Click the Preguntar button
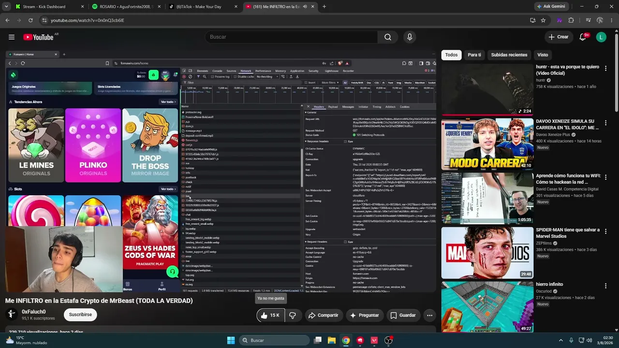This screenshot has height=348, width=619. click(x=364, y=315)
